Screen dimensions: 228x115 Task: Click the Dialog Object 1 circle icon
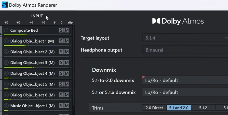[6, 41]
